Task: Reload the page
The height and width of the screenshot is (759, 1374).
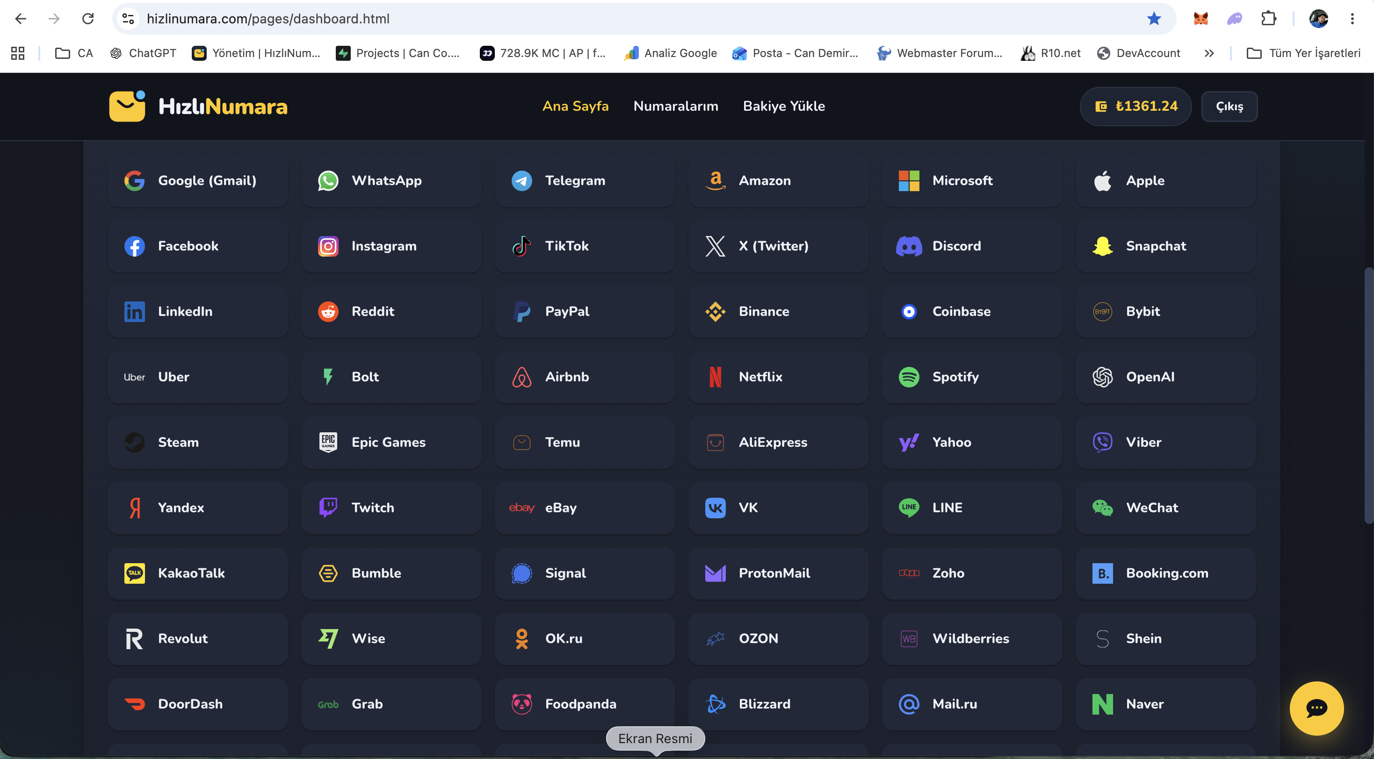Action: click(88, 19)
